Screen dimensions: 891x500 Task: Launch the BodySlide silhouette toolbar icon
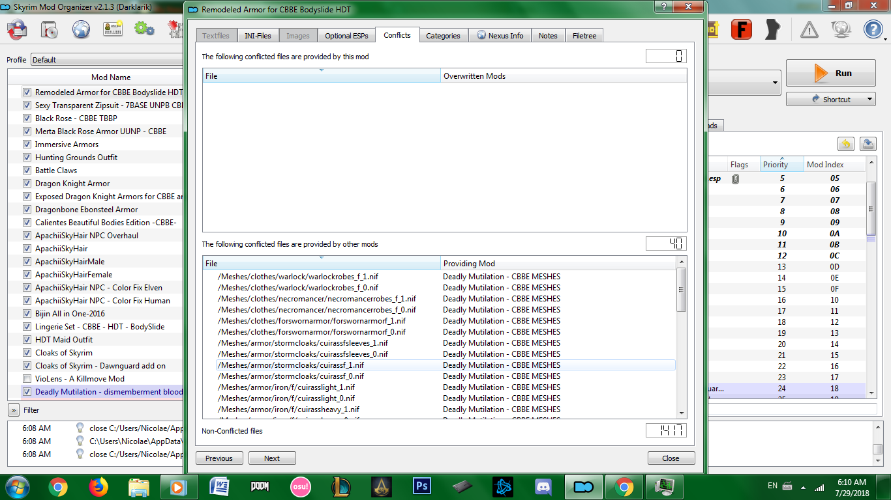point(773,29)
